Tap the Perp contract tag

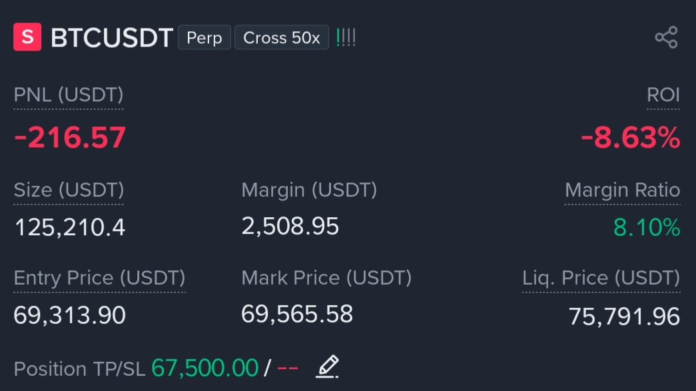204,38
